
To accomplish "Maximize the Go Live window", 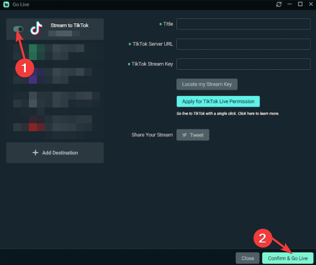I will coord(300,4).
